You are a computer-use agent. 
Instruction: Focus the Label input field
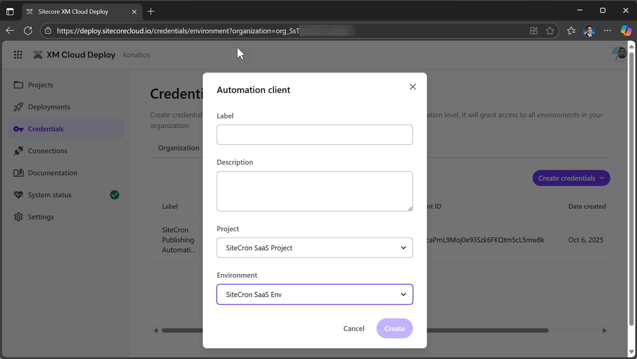point(314,135)
